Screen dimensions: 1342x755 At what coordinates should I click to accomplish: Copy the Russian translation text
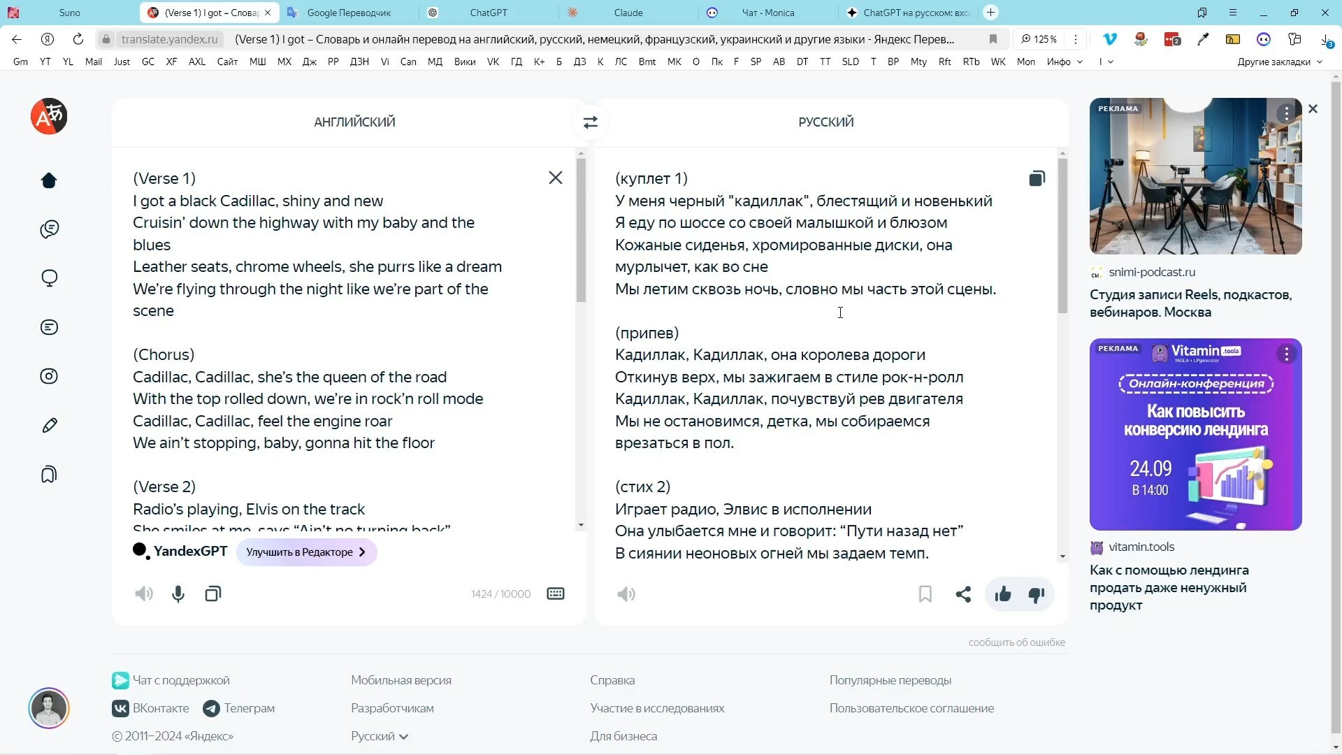point(1037,178)
